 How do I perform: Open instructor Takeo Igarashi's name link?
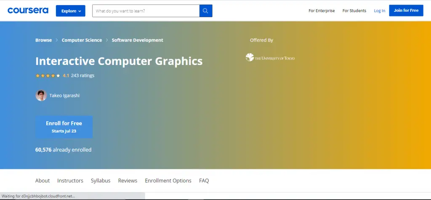pos(64,96)
